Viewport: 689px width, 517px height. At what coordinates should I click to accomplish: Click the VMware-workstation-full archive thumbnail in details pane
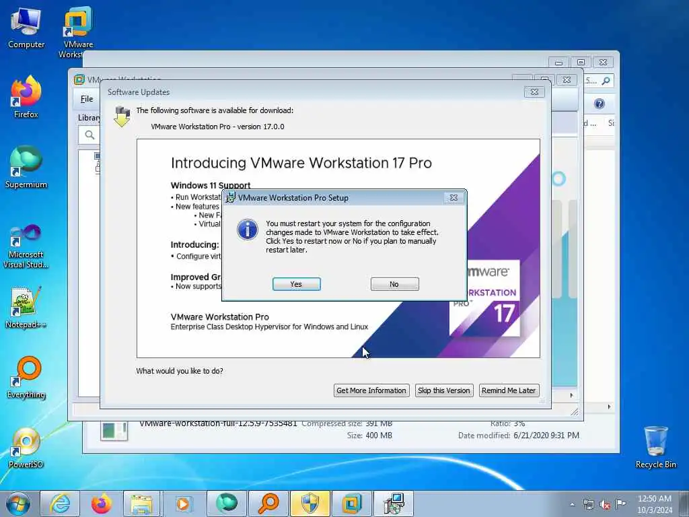(x=114, y=430)
